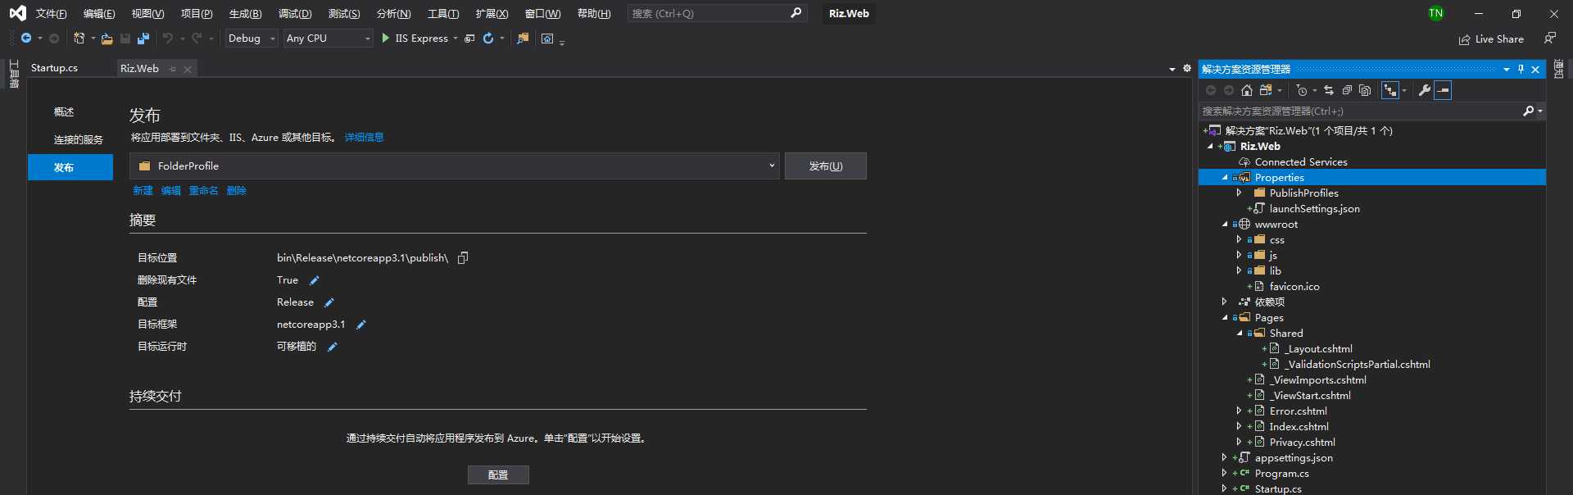Collapse the Shared folder

click(x=1239, y=333)
